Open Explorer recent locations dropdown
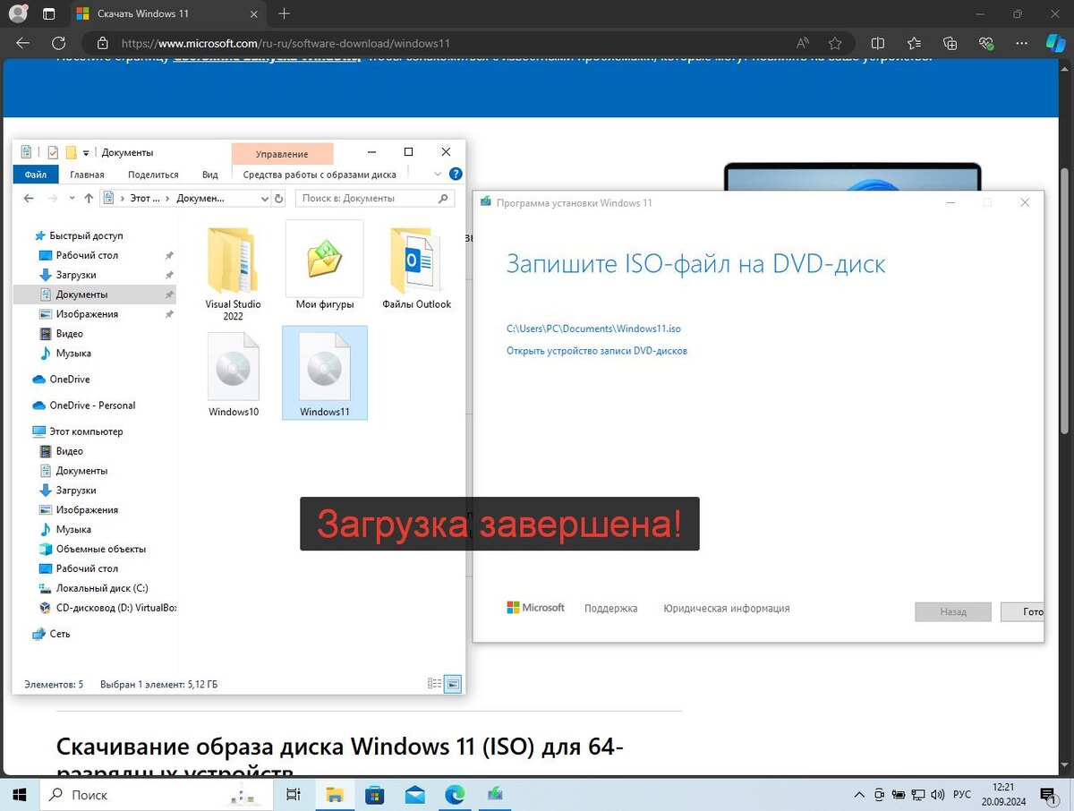 point(72,198)
